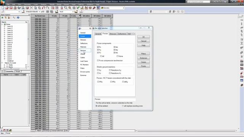Check the None force components checkbox

point(117,56)
